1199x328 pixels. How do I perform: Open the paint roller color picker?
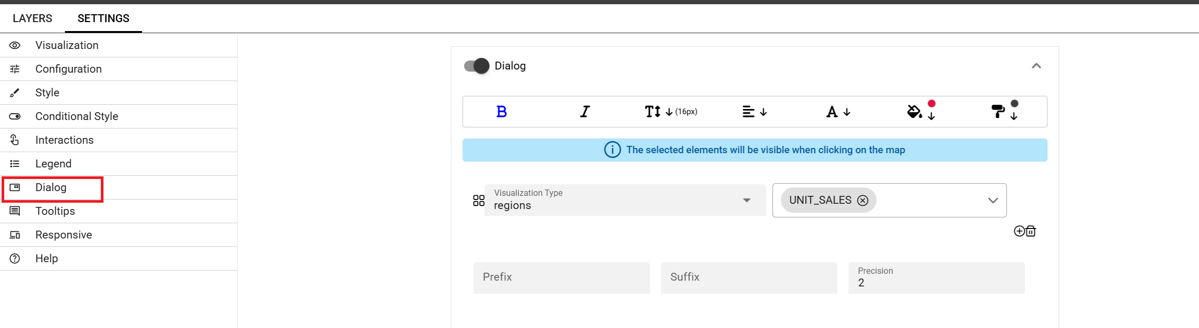pyautogui.click(x=1005, y=111)
